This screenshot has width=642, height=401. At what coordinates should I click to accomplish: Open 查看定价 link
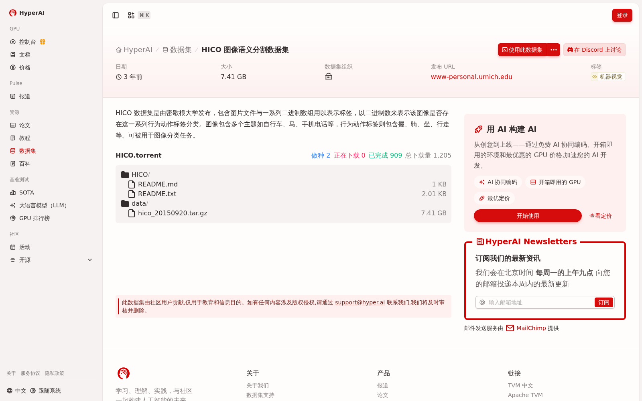[600, 216]
